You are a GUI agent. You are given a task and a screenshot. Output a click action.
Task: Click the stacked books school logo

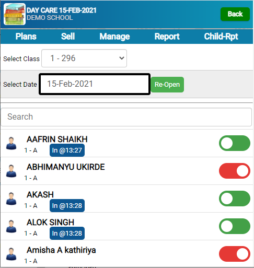click(15, 14)
